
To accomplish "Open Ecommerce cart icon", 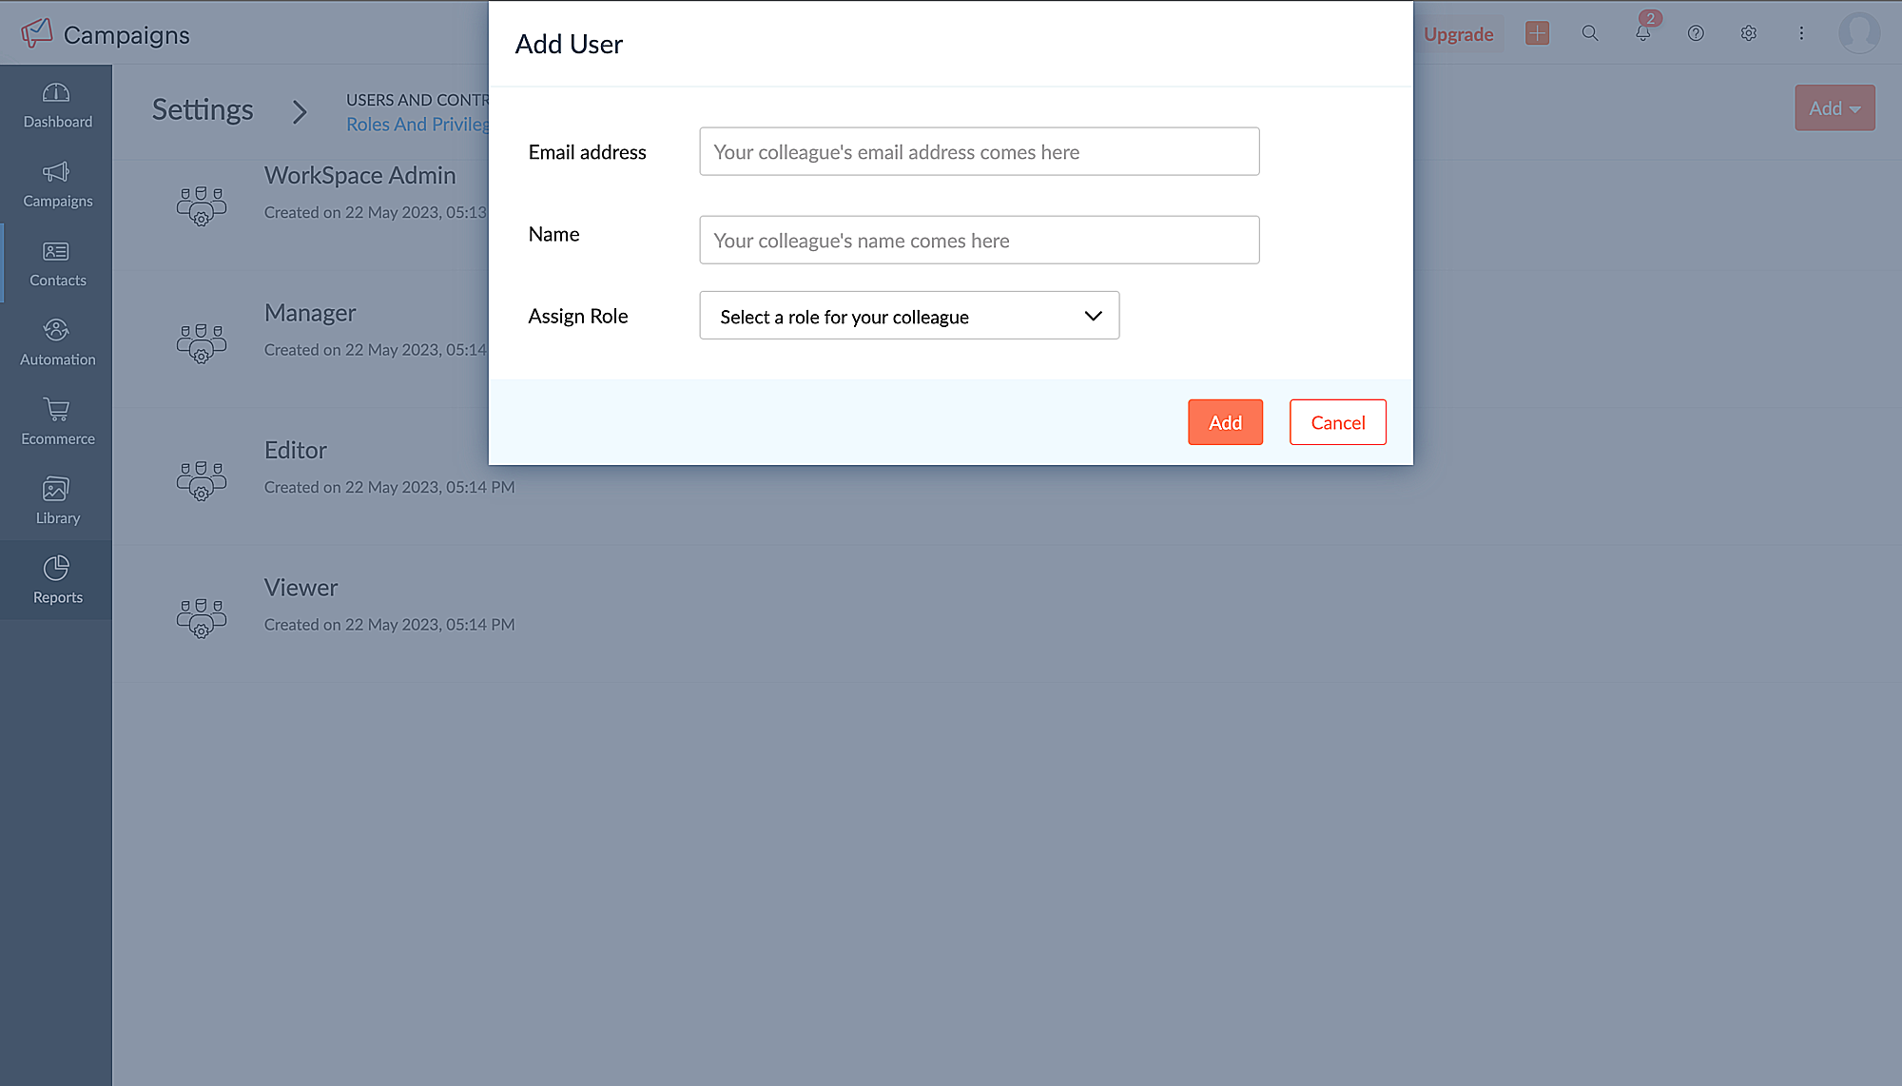I will (x=56, y=421).
